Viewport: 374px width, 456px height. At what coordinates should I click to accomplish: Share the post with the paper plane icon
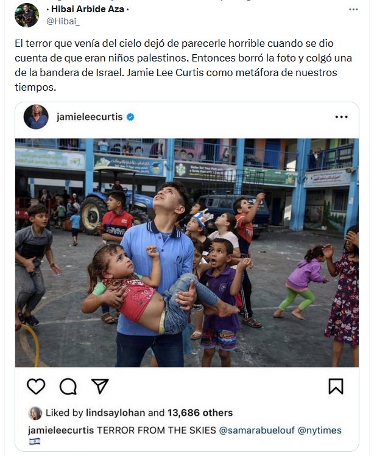point(100,386)
